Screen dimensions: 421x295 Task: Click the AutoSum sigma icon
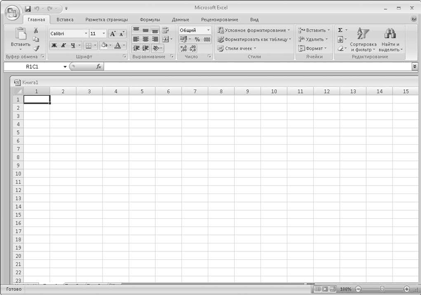point(340,30)
